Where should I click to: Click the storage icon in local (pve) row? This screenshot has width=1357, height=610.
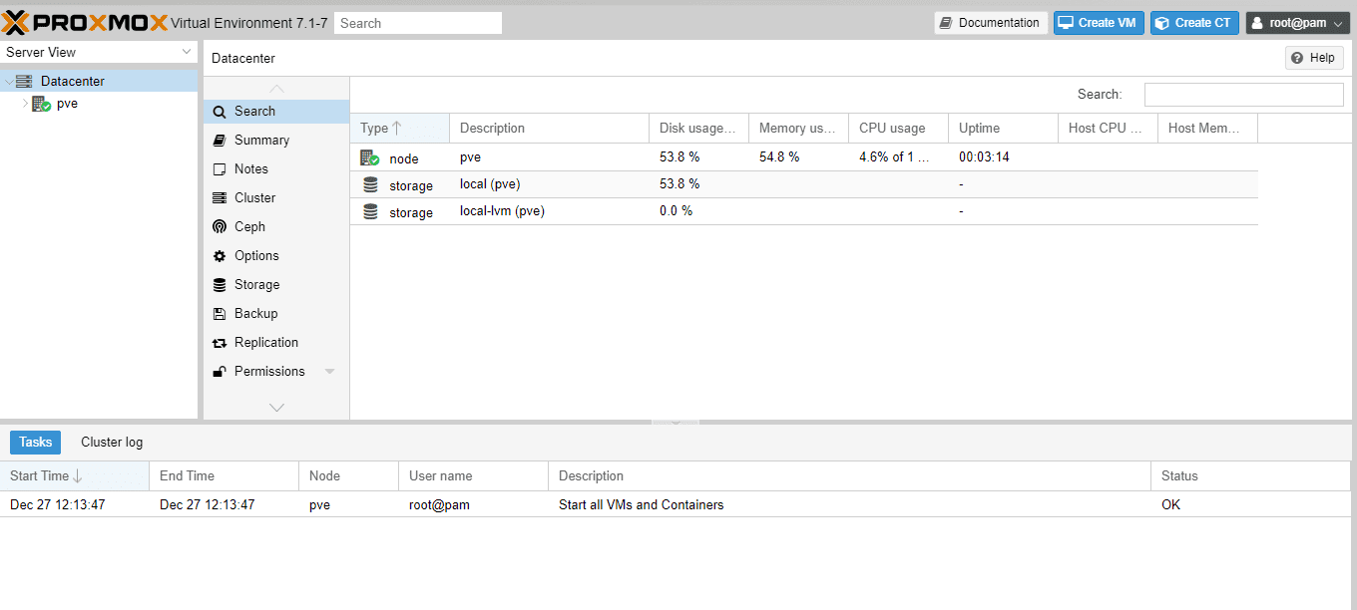point(370,184)
